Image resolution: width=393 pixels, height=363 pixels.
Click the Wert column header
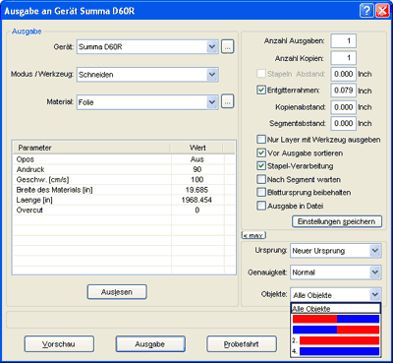click(197, 148)
